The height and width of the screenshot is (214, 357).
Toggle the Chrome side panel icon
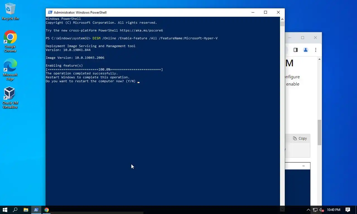pyautogui.click(x=296, y=50)
